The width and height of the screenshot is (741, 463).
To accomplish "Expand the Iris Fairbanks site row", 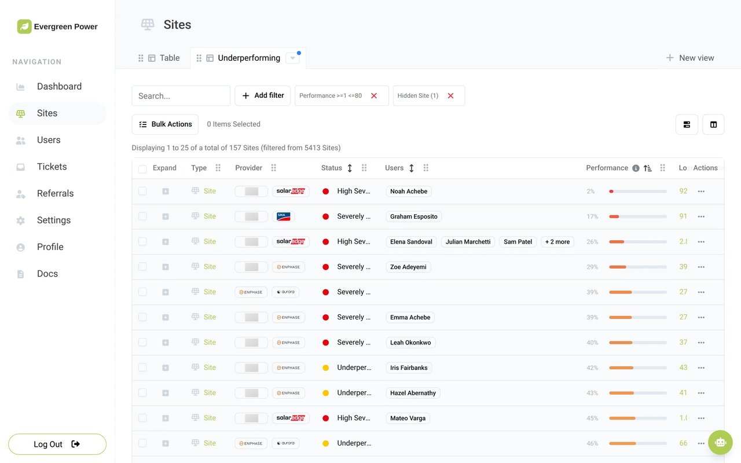I will pos(166,368).
